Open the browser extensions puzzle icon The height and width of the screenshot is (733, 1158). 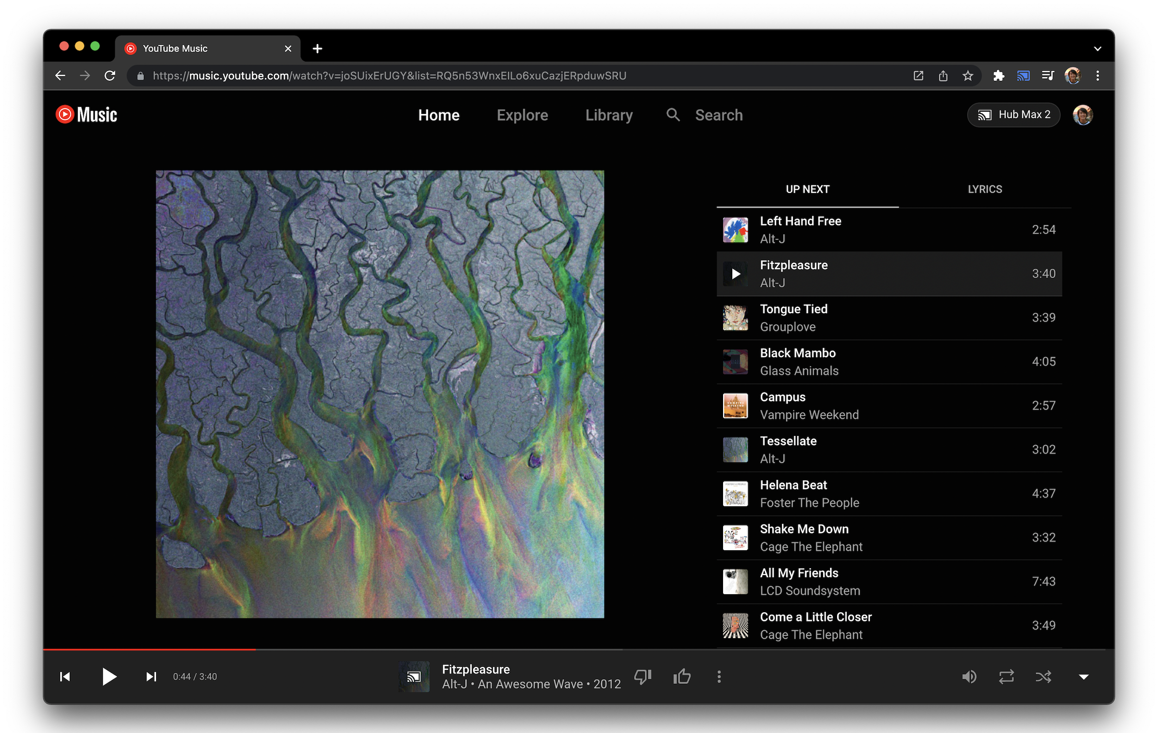(999, 76)
